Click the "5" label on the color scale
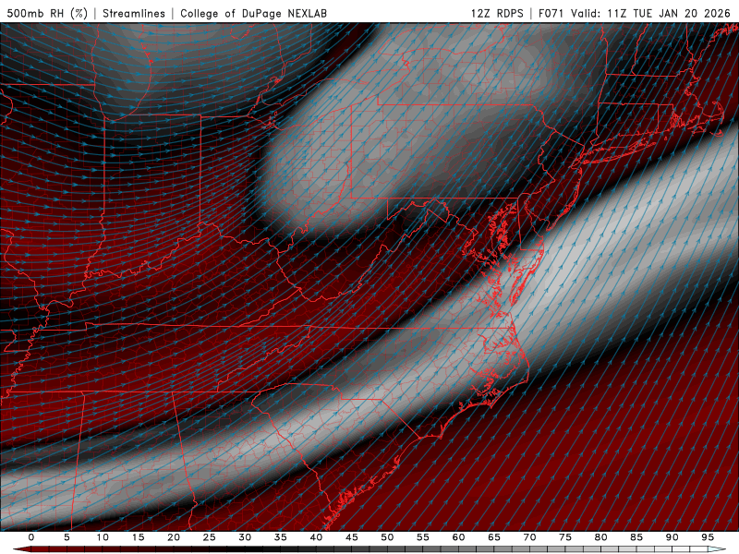739x554 pixels. pos(67,537)
